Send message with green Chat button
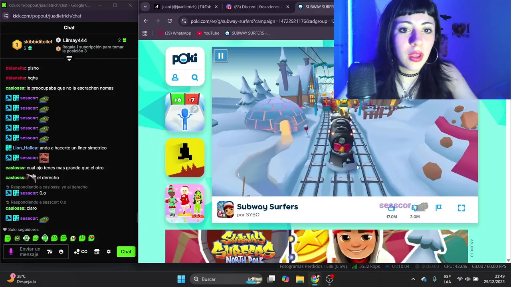The image size is (511, 287). pos(126,252)
